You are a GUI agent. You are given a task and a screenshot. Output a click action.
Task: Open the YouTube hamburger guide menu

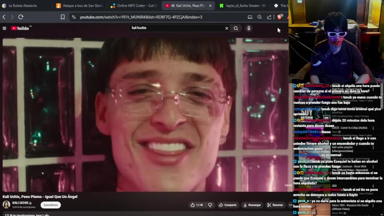coord(4,28)
